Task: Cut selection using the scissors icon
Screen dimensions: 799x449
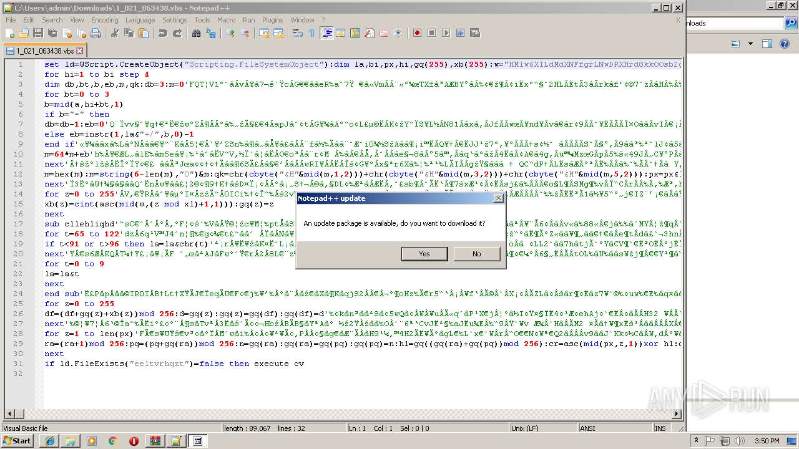Action: [x=115, y=33]
